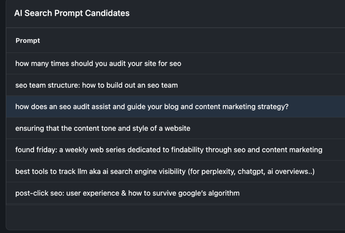Click the "AI Search Prompt Candidates" panel title
Viewport: 345px width, 233px height.
coord(72,13)
